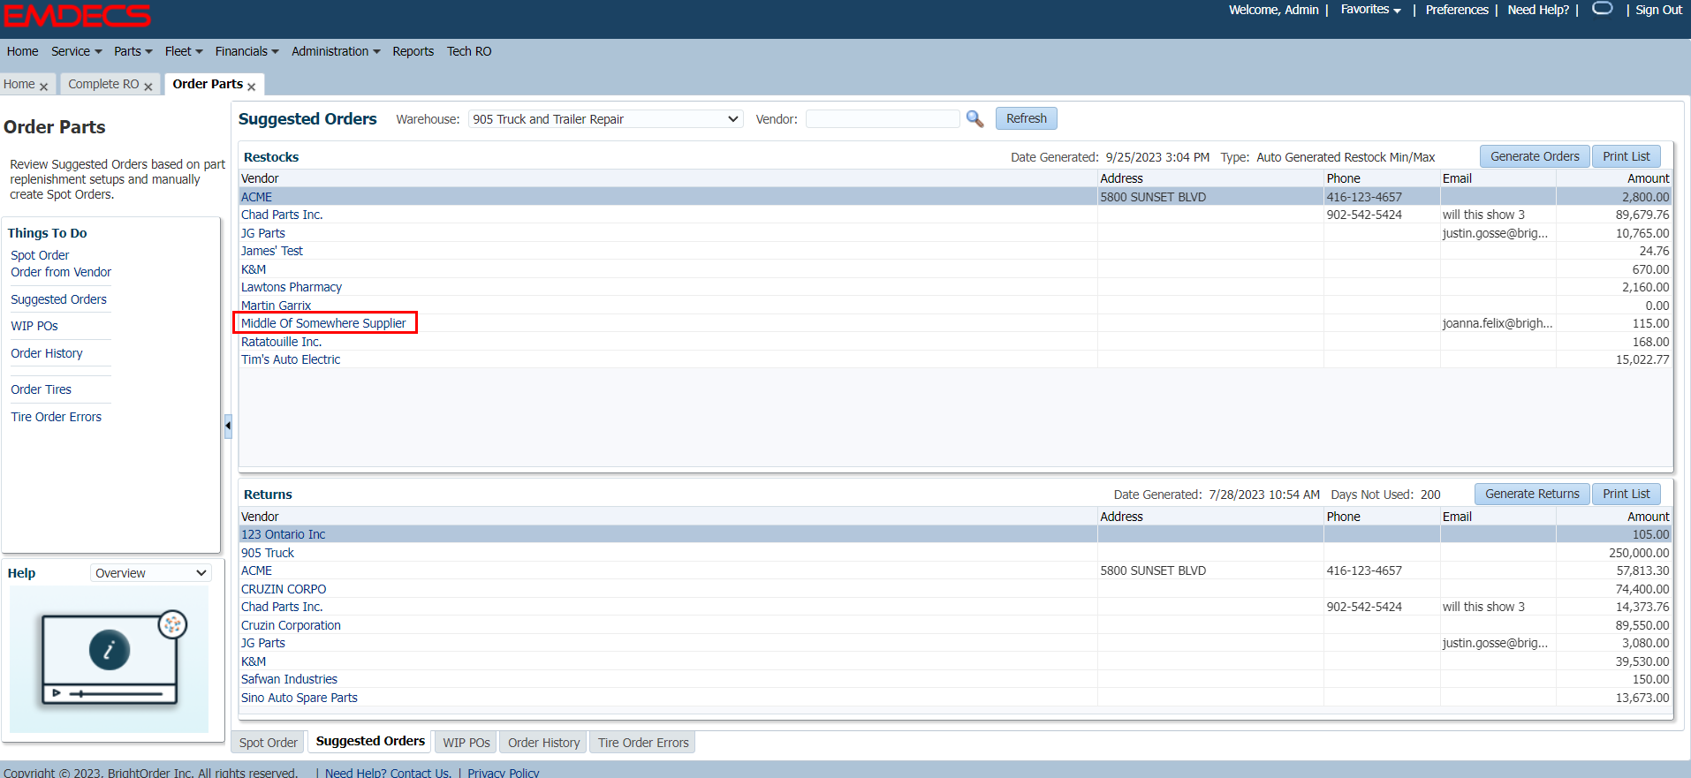Image resolution: width=1691 pixels, height=778 pixels.
Task: Click into the Vendor input field
Action: (x=883, y=119)
